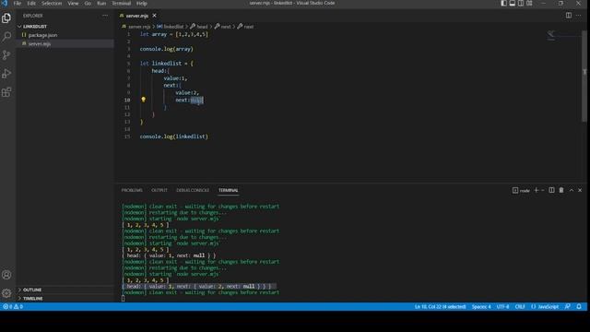Split the editor to the right

[x=569, y=16]
